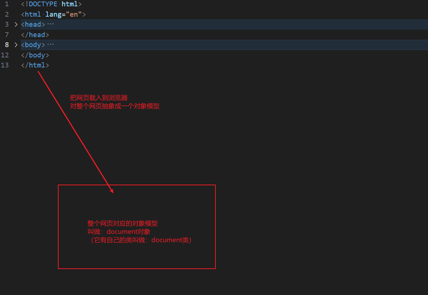This screenshot has height=295, width=428.
Task: Select line number 2 in gutter
Action: (7, 14)
